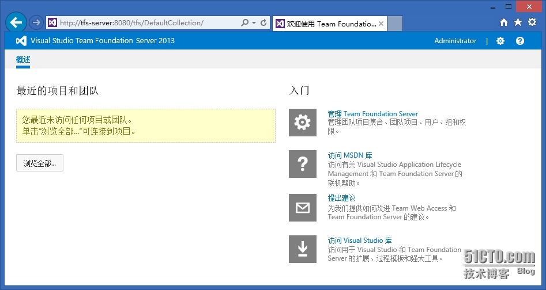Open a new blank browser tab

click(395, 24)
